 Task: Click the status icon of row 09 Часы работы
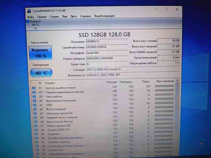coord(34,97)
